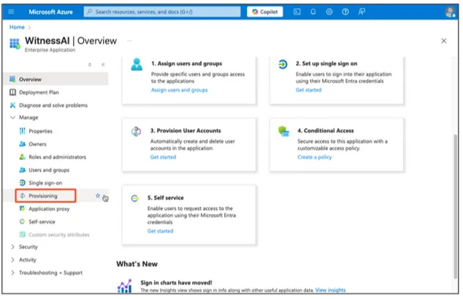Screen dimensions: 463x299
Task: Click the View insights link
Action: (x=330, y=290)
